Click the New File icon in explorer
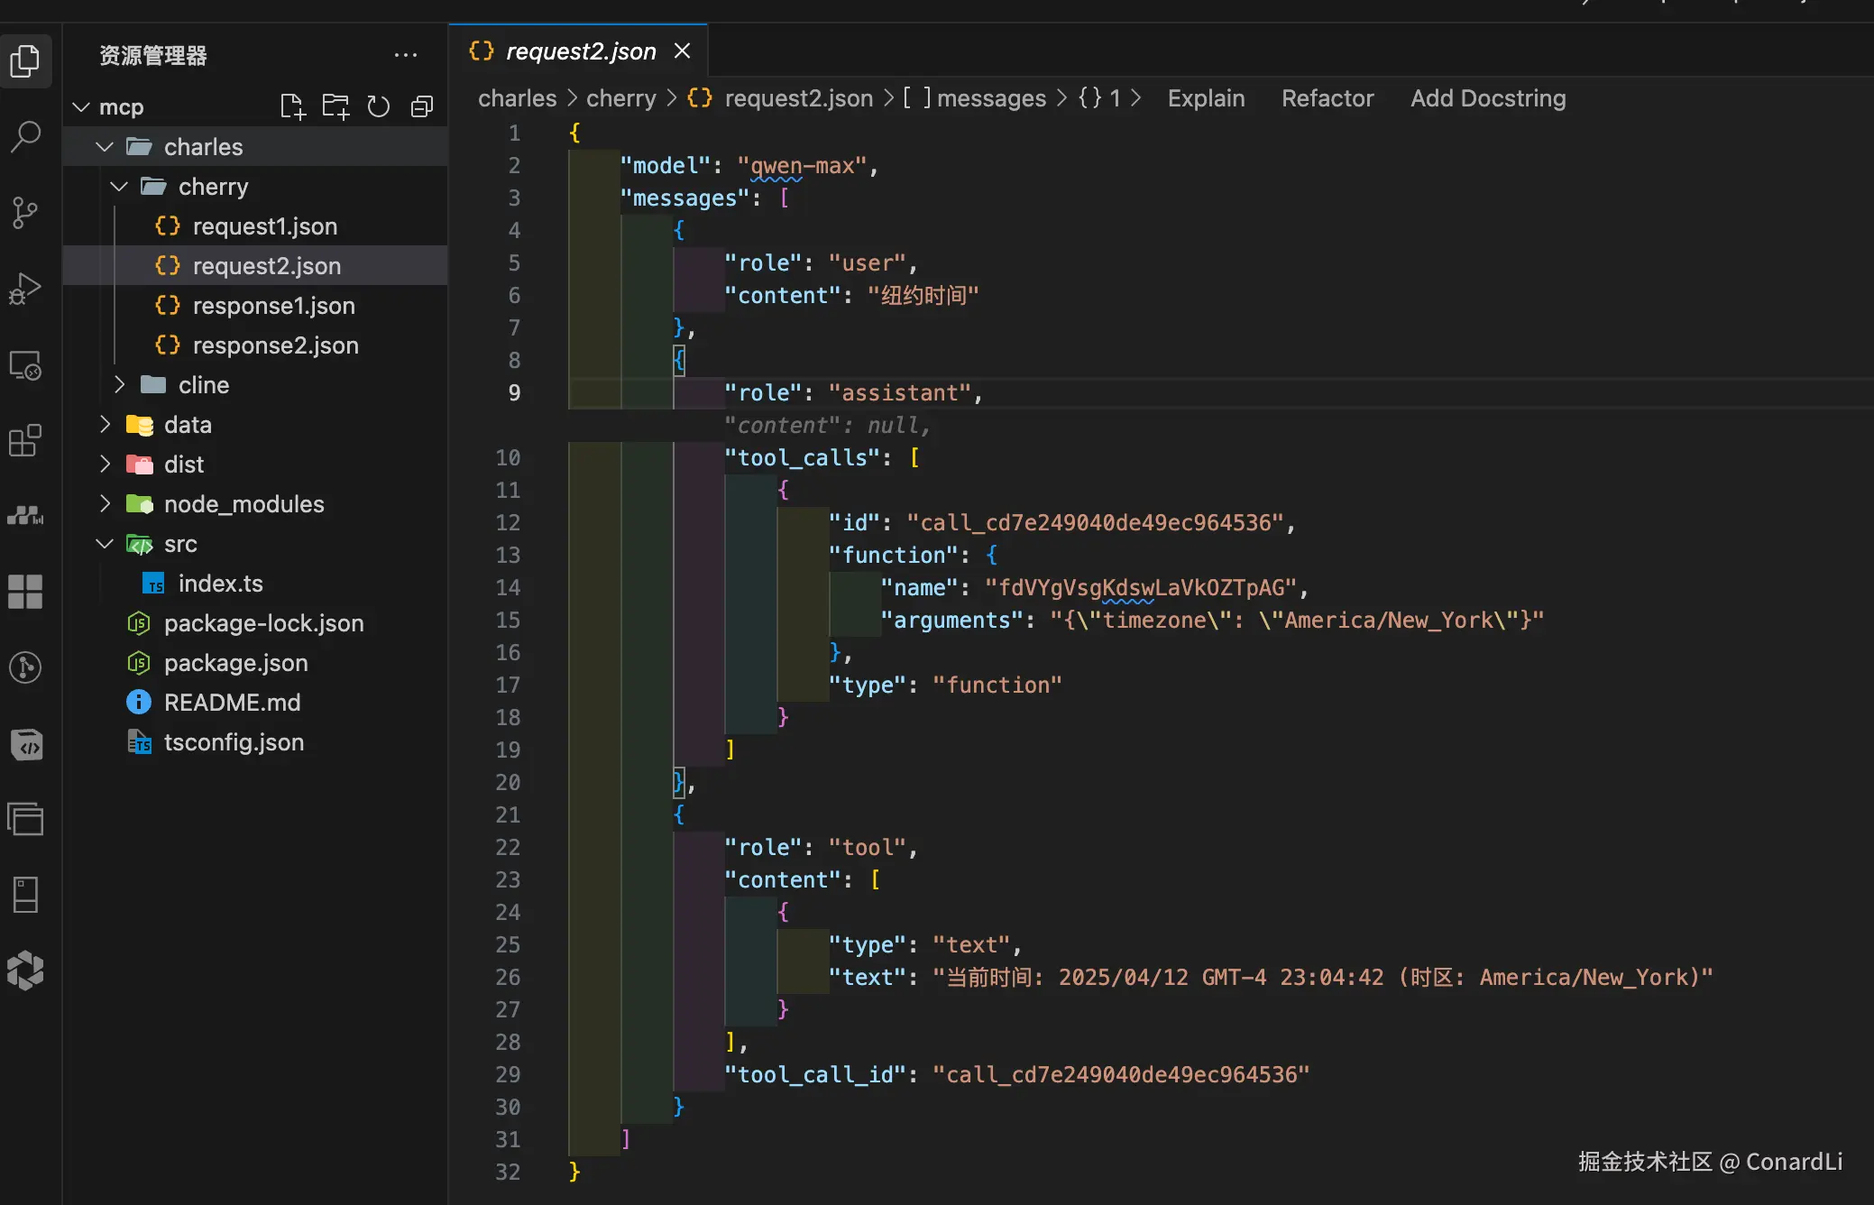The width and height of the screenshot is (1874, 1205). [292, 106]
